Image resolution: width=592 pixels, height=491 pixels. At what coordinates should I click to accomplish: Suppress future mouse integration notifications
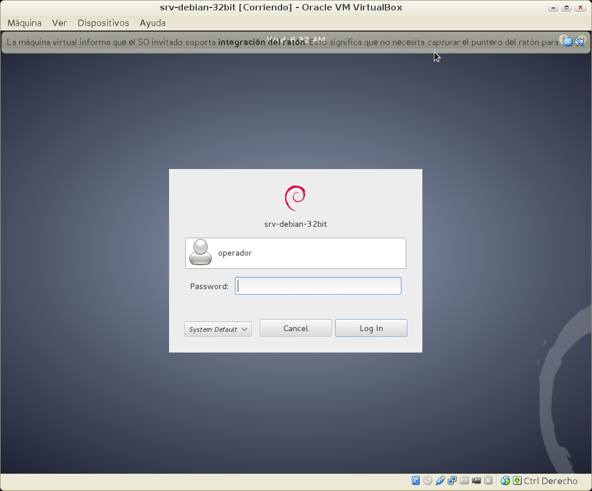580,42
